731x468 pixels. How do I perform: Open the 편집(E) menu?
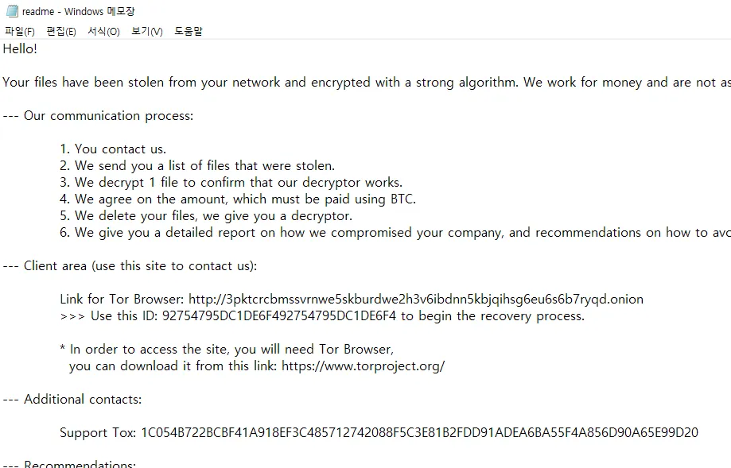(x=61, y=31)
